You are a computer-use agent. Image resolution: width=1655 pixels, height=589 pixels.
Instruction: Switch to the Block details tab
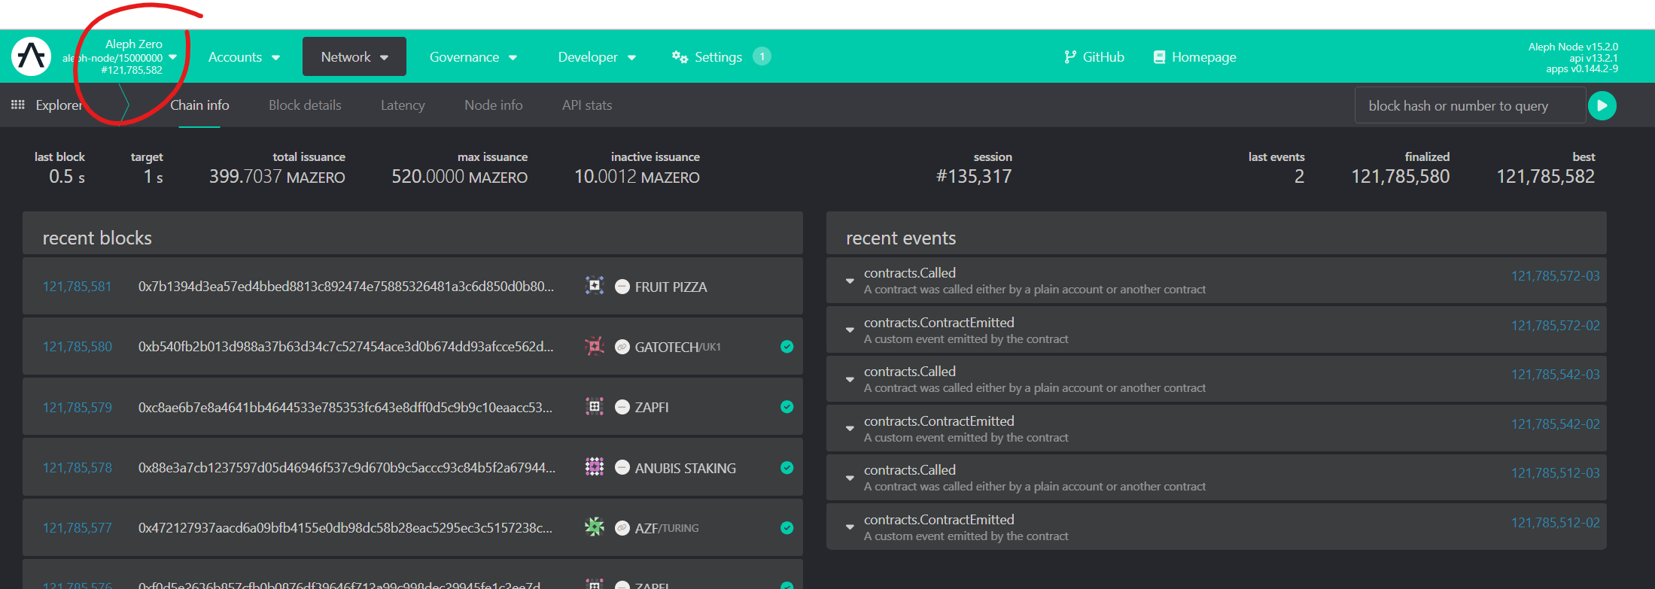[305, 105]
